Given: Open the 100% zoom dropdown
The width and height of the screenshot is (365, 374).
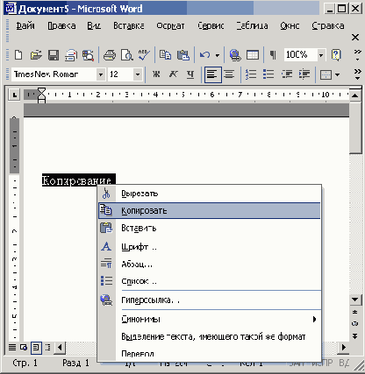Looking at the screenshot, I should click(321, 55).
